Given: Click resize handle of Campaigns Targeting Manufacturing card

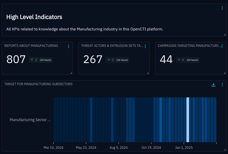Looking at the screenshot, I should tap(224, 73).
